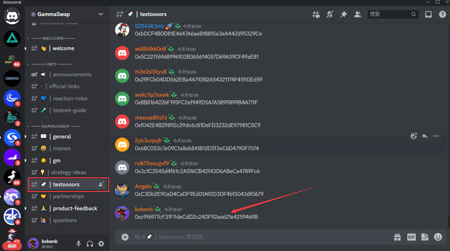450x251 pixels.
Task: Reply to 2yb3uojujh's message
Action: click(425, 136)
